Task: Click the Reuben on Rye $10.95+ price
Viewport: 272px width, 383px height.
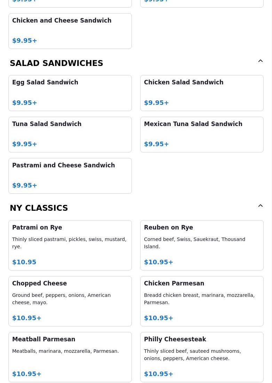Action: 159,262
